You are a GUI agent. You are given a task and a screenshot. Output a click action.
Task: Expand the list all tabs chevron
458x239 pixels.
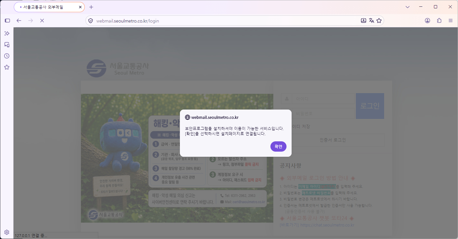pyautogui.click(x=408, y=7)
